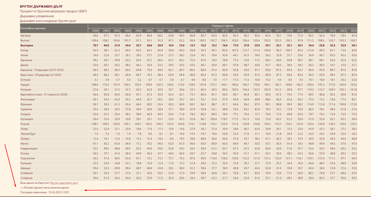371x197 pixels.
Task: Click the "Словения" row label
Action: click(26, 173)
